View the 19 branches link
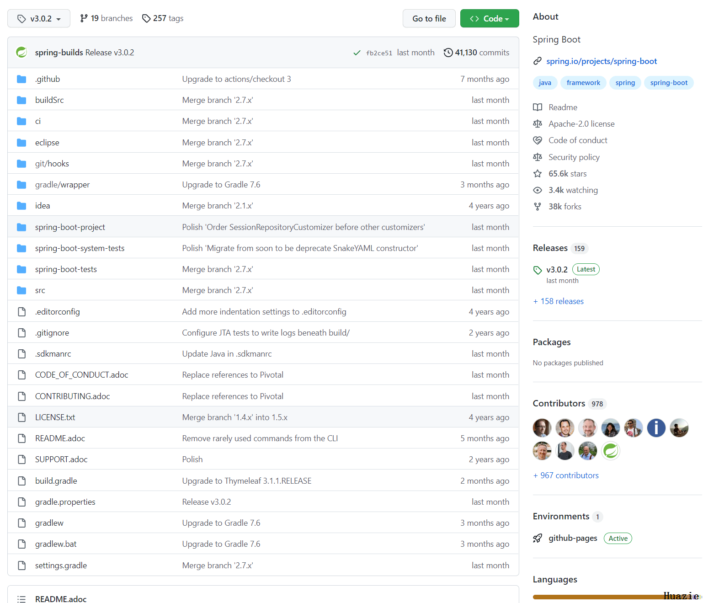This screenshot has width=703, height=603. pyautogui.click(x=106, y=18)
